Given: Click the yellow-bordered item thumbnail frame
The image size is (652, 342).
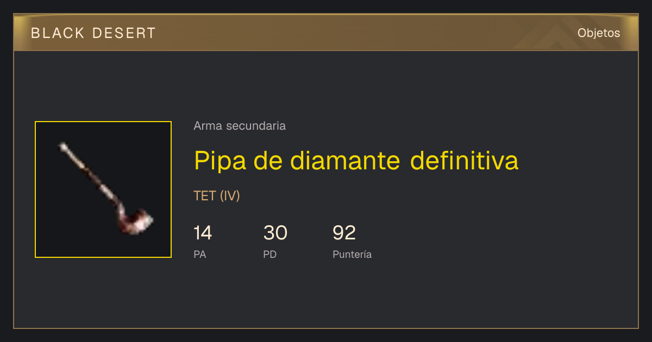Looking at the screenshot, I should [103, 189].
